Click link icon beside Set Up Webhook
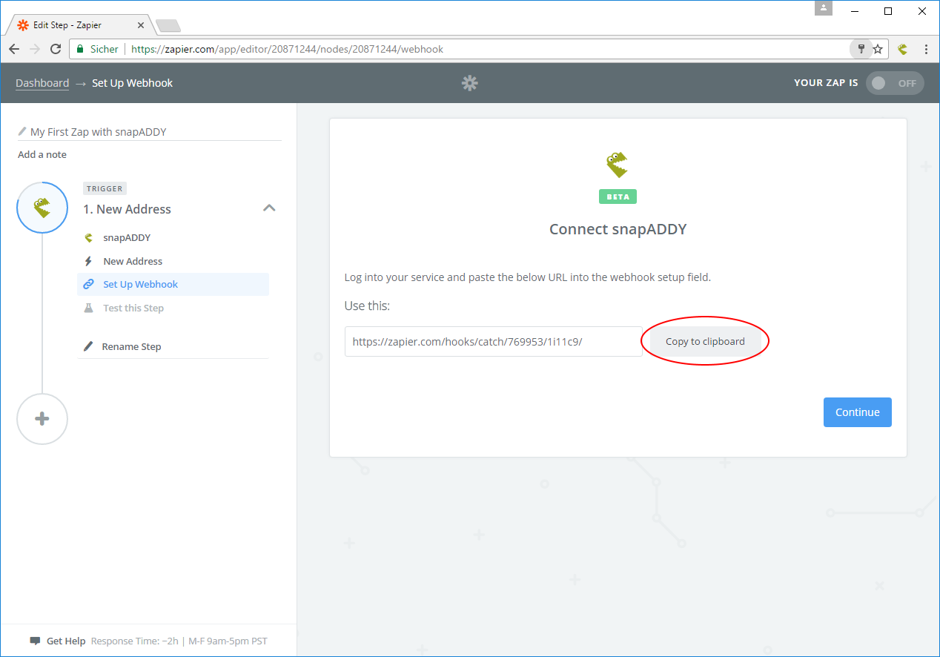The width and height of the screenshot is (940, 657). (88, 284)
